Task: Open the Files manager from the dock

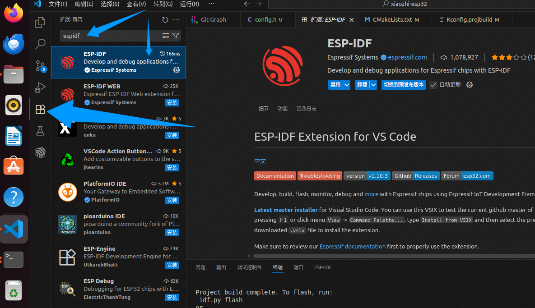Action: pos(14,74)
